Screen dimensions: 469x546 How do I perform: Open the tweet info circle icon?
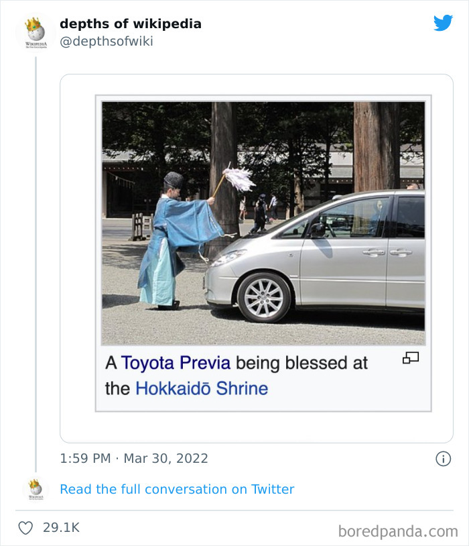pyautogui.click(x=443, y=458)
